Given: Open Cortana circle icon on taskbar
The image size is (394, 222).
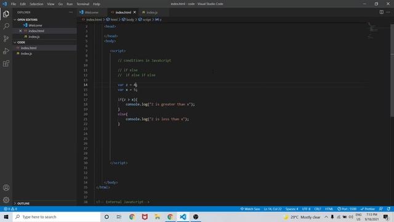Looking at the screenshot, I should (x=107, y=216).
